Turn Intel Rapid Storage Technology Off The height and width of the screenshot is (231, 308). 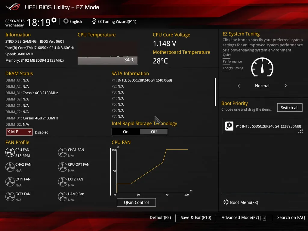coord(154,132)
